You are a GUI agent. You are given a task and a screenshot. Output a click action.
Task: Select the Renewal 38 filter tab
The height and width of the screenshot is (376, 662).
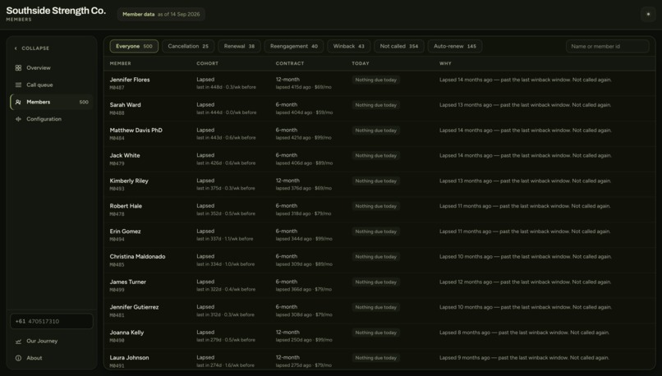coord(239,47)
